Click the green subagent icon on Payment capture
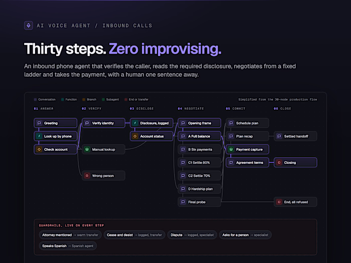This screenshot has height=263, width=351. (231, 149)
